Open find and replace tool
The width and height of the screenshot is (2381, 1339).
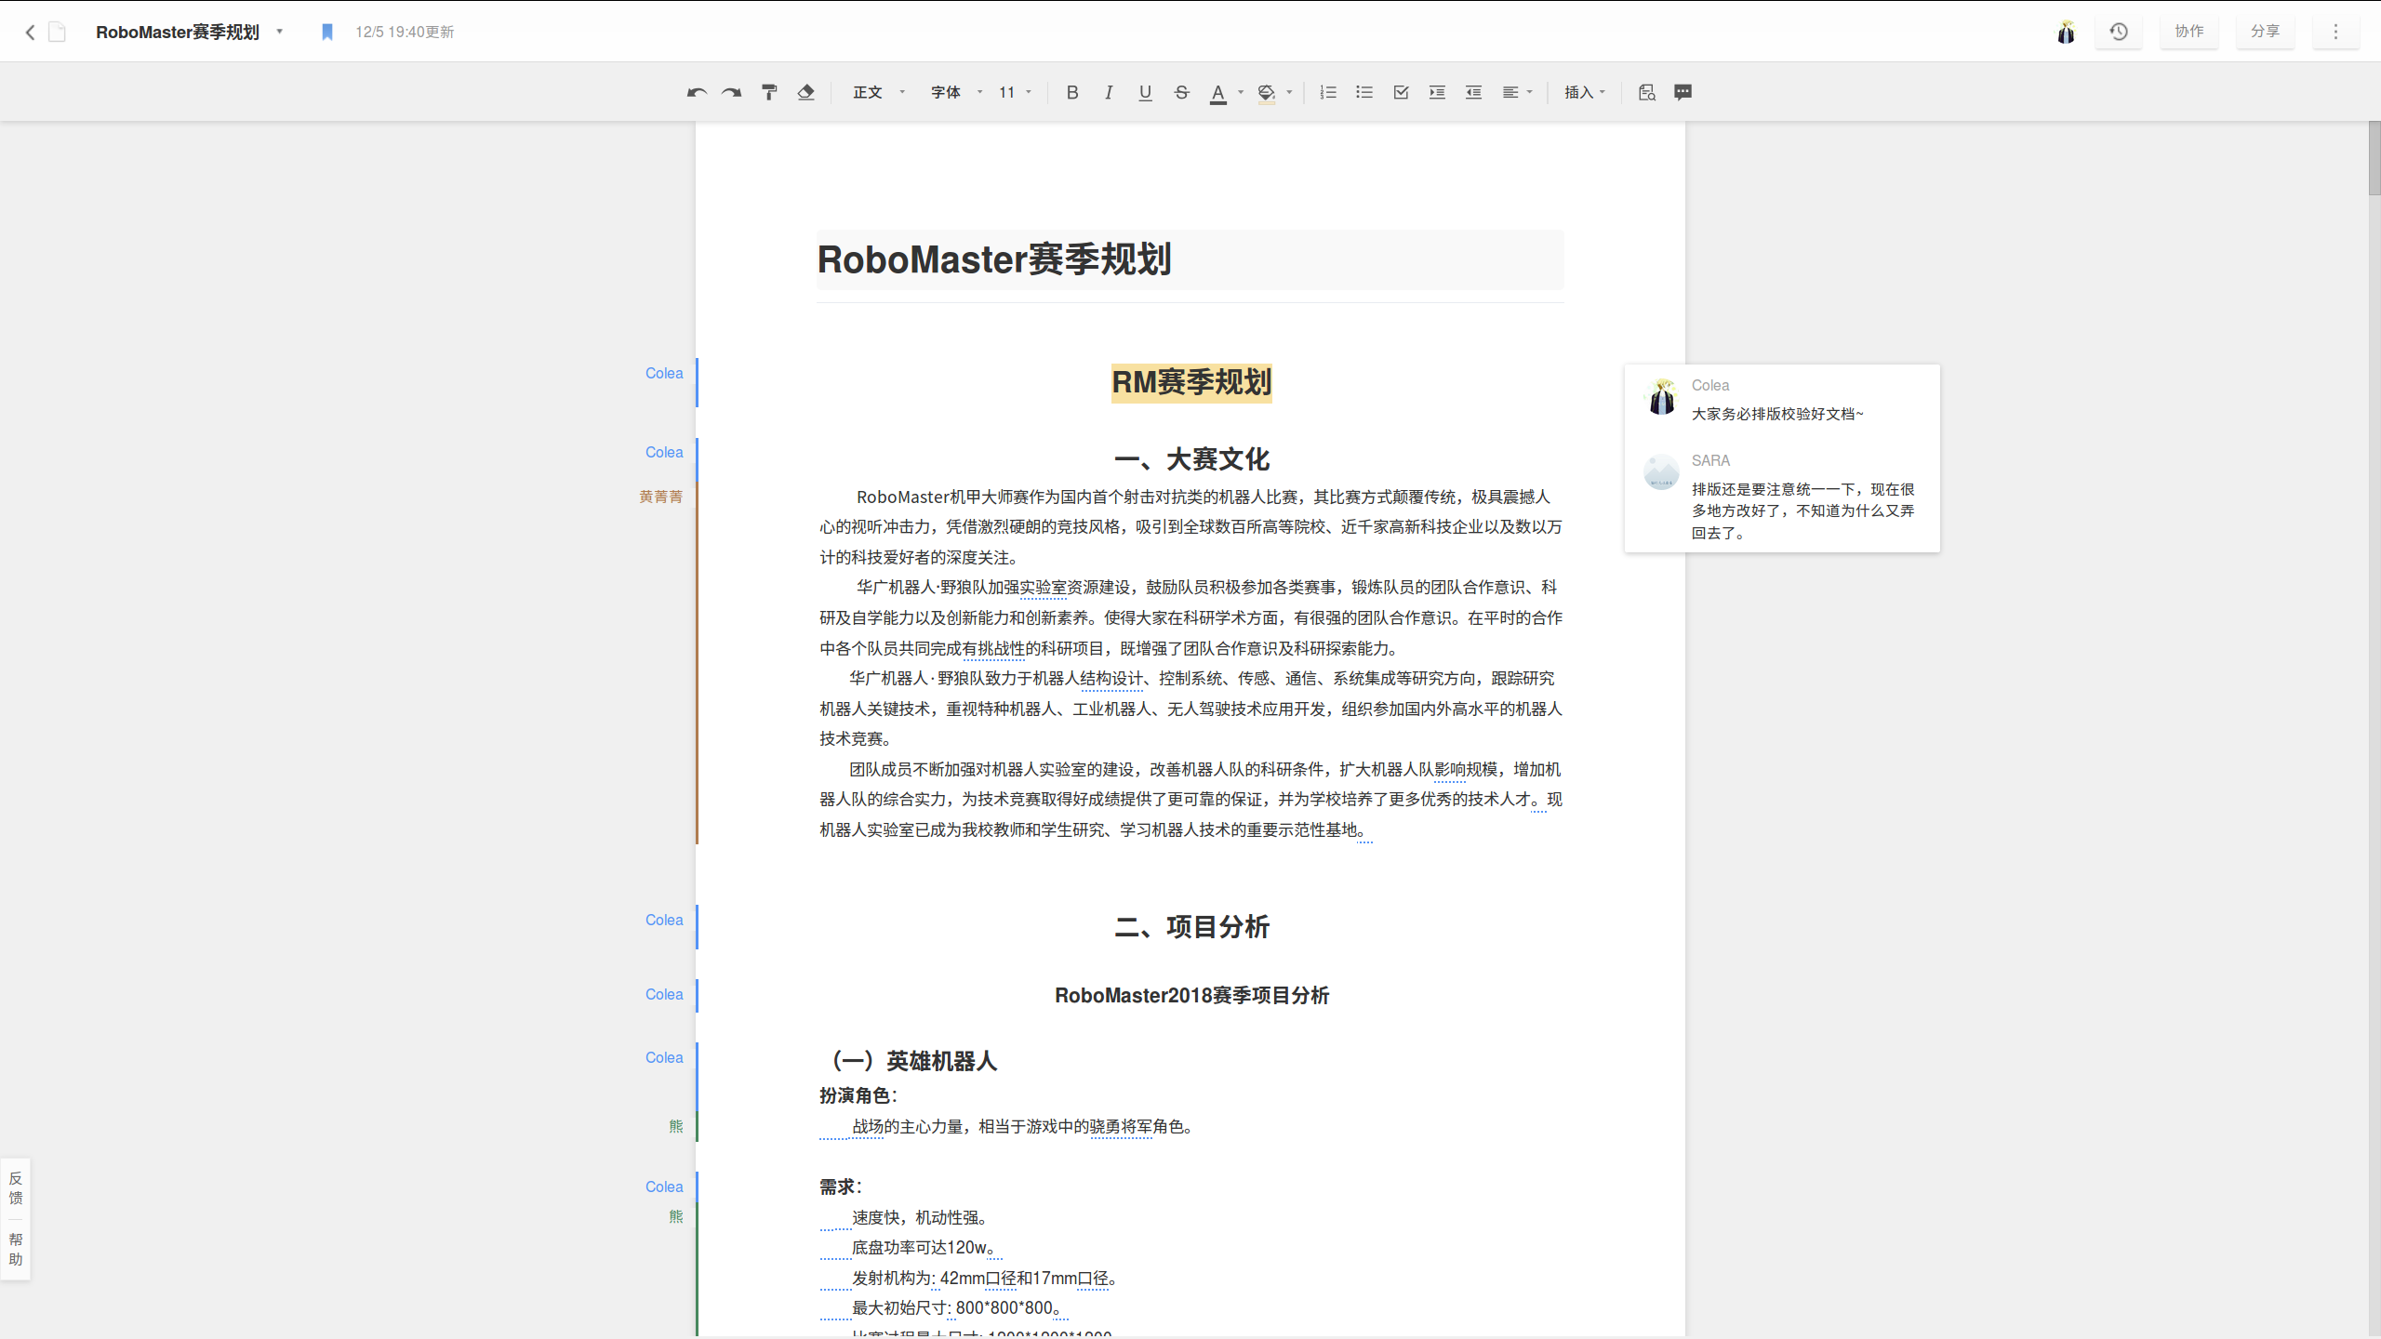point(1646,92)
